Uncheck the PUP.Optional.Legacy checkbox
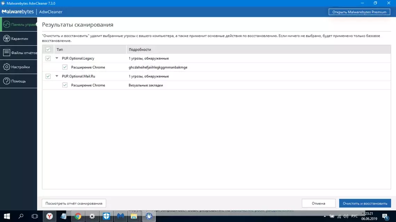The height and width of the screenshot is (222, 396). (x=48, y=58)
